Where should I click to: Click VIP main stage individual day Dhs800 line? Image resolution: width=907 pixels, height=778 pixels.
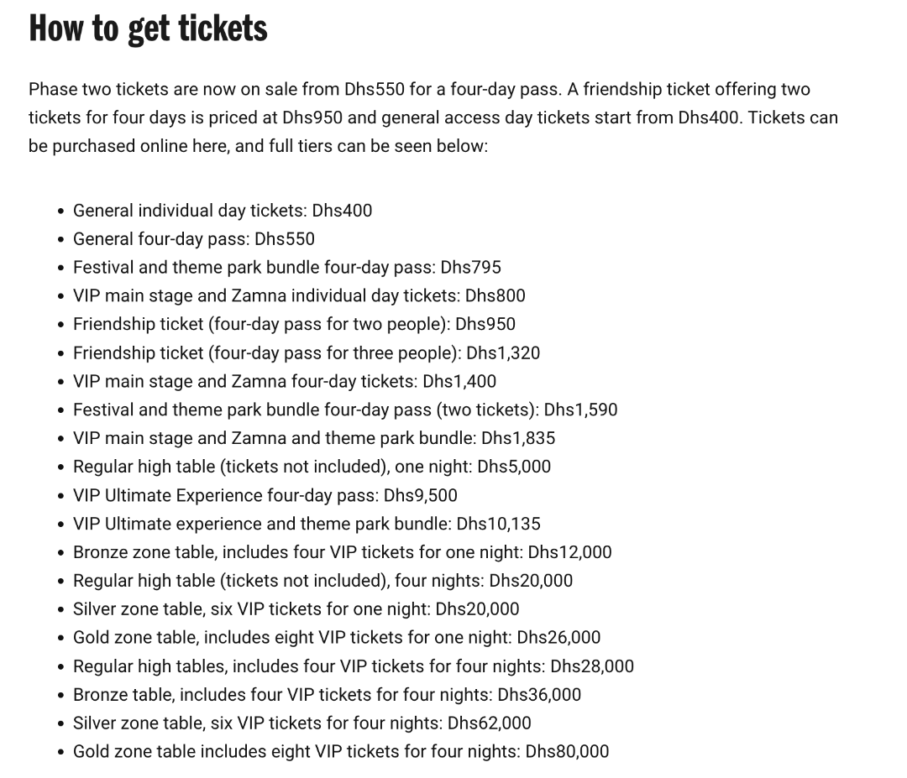click(x=299, y=296)
